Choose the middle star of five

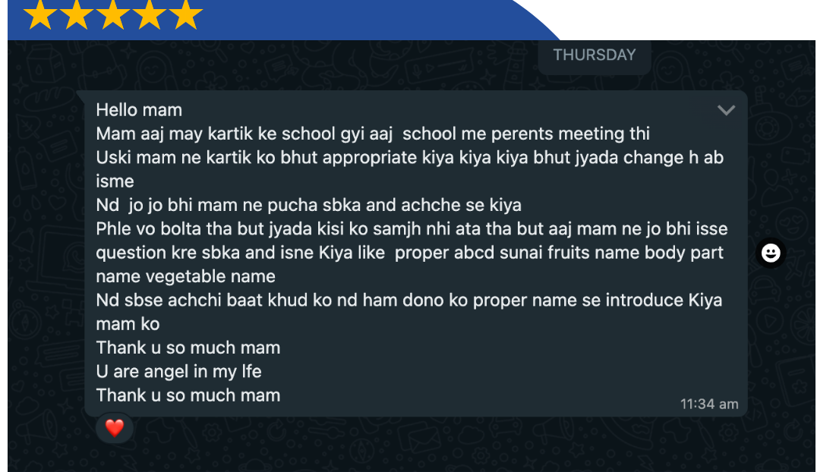[x=113, y=14]
